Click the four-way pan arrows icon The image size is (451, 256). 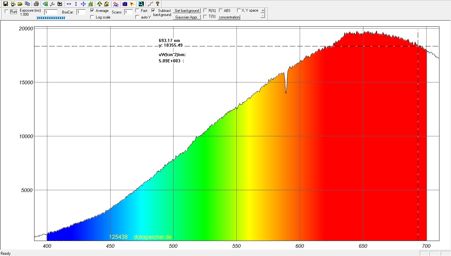coord(83,4)
